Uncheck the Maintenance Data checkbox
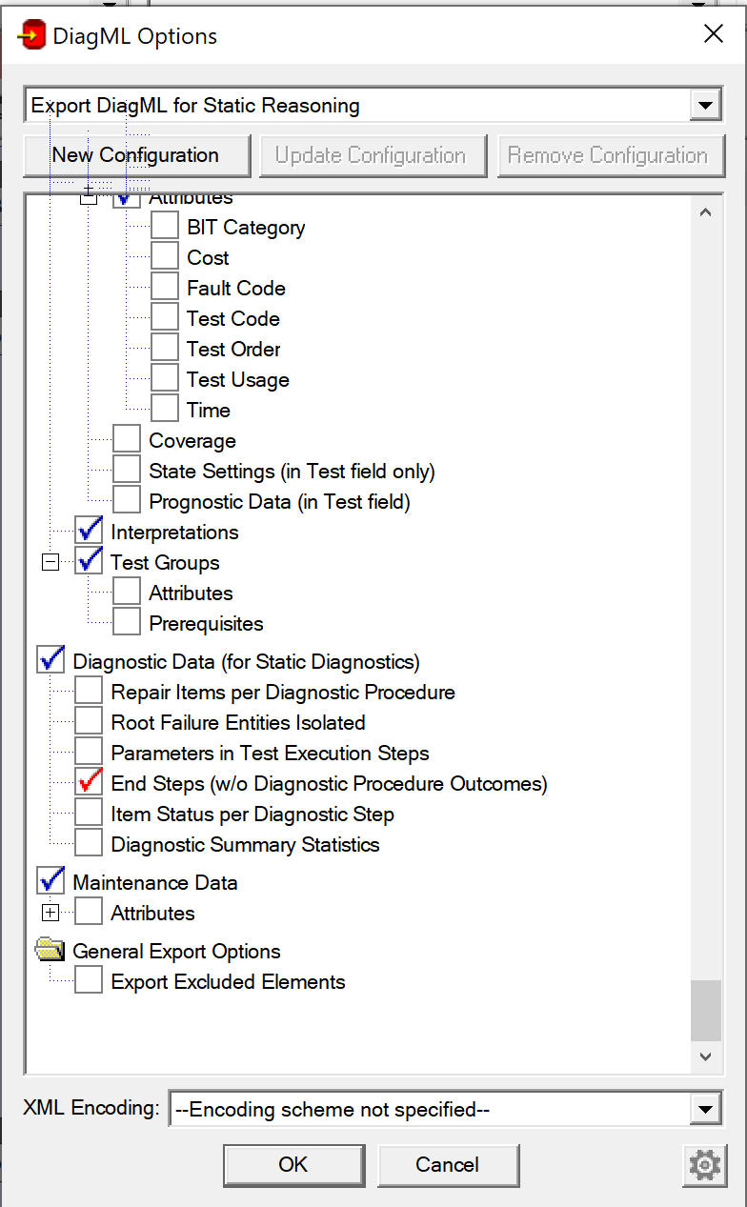 (x=50, y=882)
